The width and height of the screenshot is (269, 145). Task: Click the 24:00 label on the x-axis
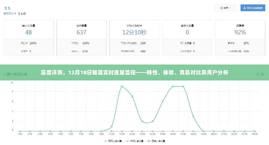pyautogui.click(x=254, y=134)
